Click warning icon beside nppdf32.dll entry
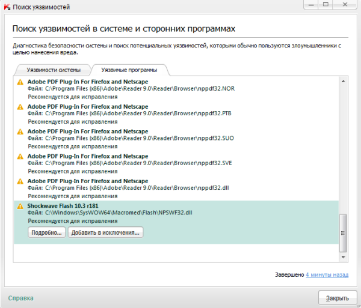Image resolution: width=361 pixels, height=308 pixels. (20, 181)
